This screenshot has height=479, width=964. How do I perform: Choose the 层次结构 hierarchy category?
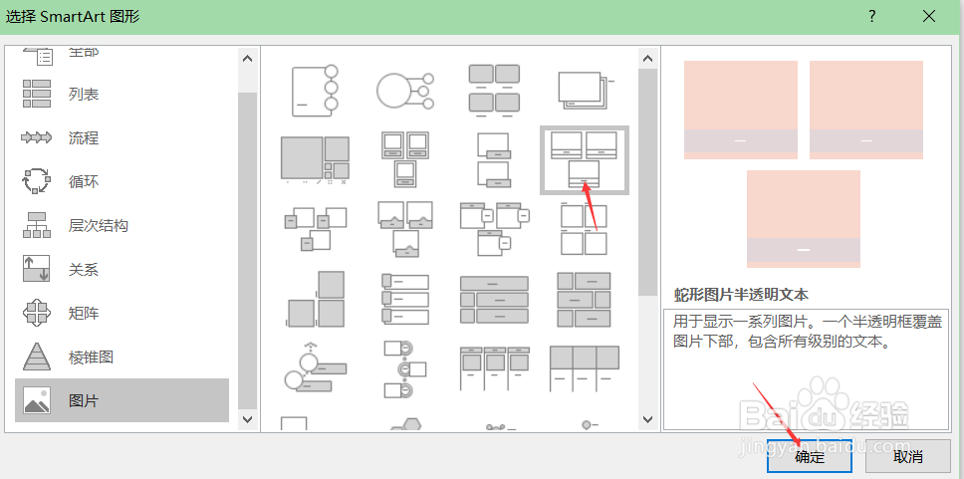121,226
